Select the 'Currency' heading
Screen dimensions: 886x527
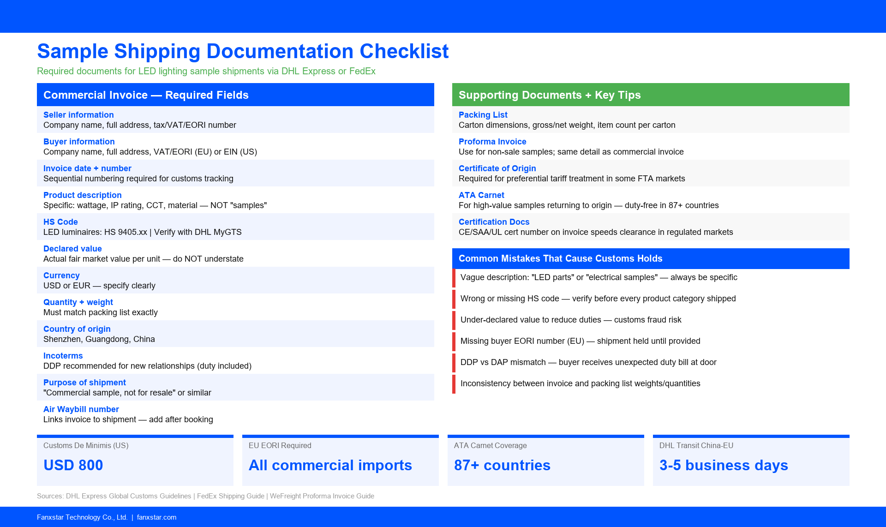[x=61, y=275]
